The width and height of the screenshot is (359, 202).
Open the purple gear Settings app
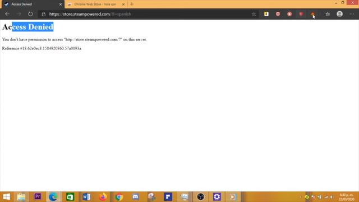pos(217,197)
